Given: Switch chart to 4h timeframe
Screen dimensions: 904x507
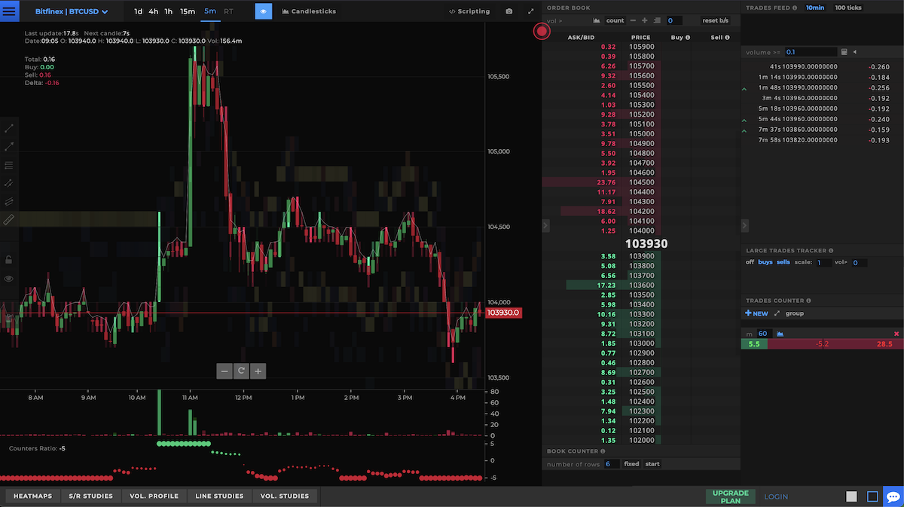Looking at the screenshot, I should coord(154,11).
